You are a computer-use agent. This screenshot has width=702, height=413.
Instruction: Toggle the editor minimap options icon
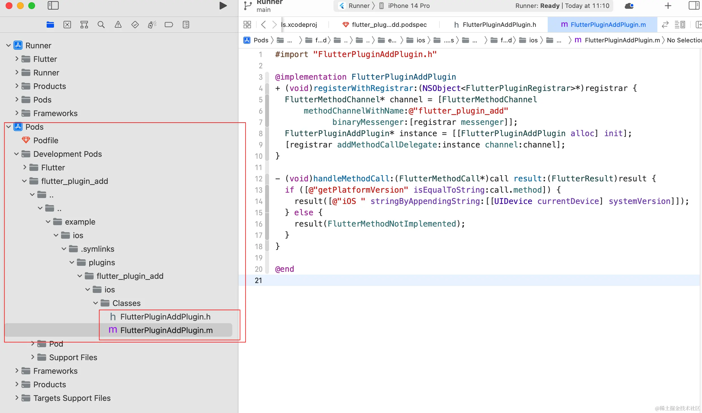tap(680, 25)
